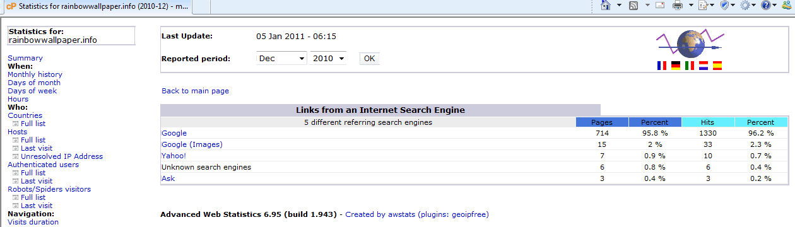Open the RSS feeds icon
Viewport: 795px width, 227px height.
coord(633,6)
